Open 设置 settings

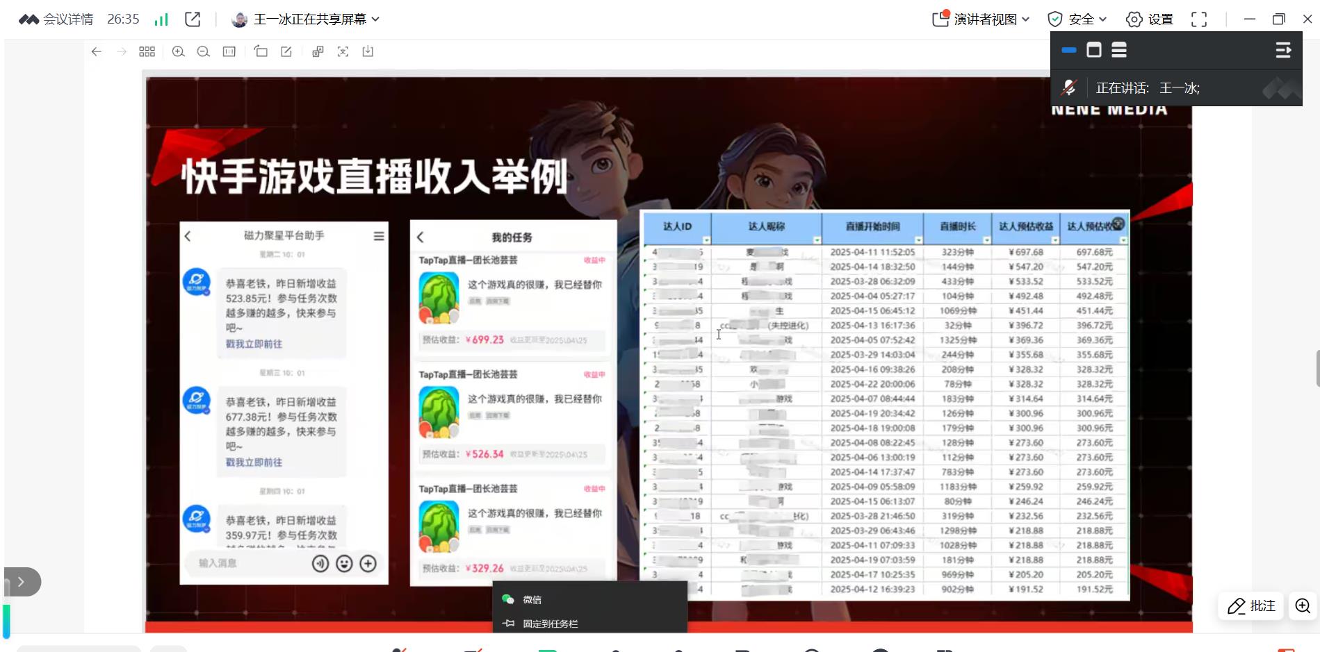[1150, 19]
